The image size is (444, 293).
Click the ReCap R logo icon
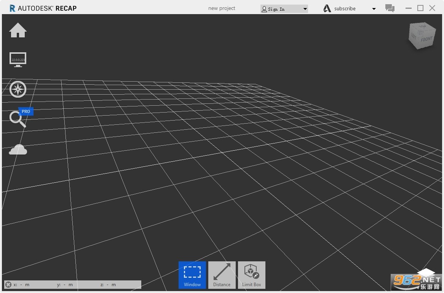[x=12, y=8]
